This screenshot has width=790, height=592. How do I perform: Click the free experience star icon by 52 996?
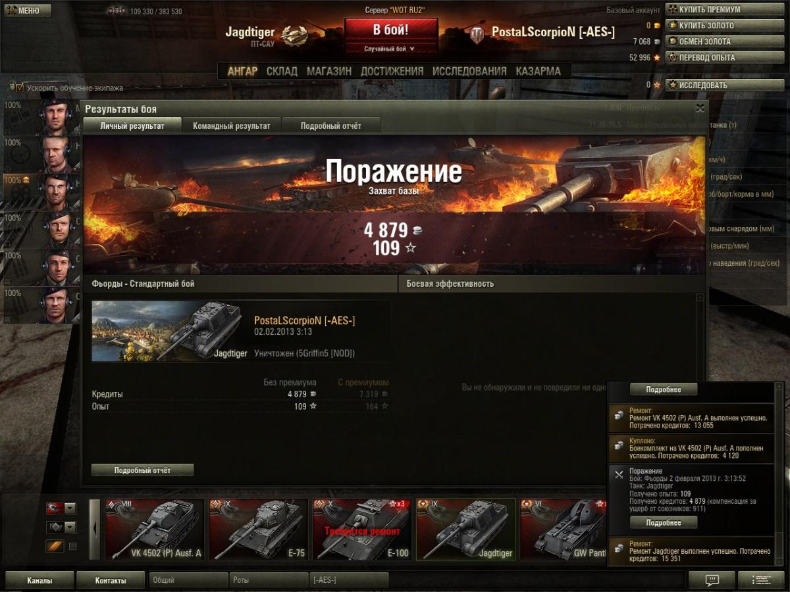[x=656, y=58]
